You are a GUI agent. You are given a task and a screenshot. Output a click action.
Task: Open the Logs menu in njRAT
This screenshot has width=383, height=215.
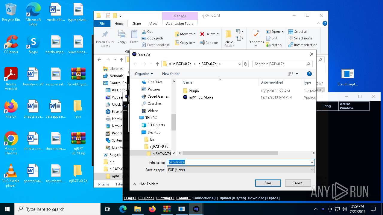130,198
